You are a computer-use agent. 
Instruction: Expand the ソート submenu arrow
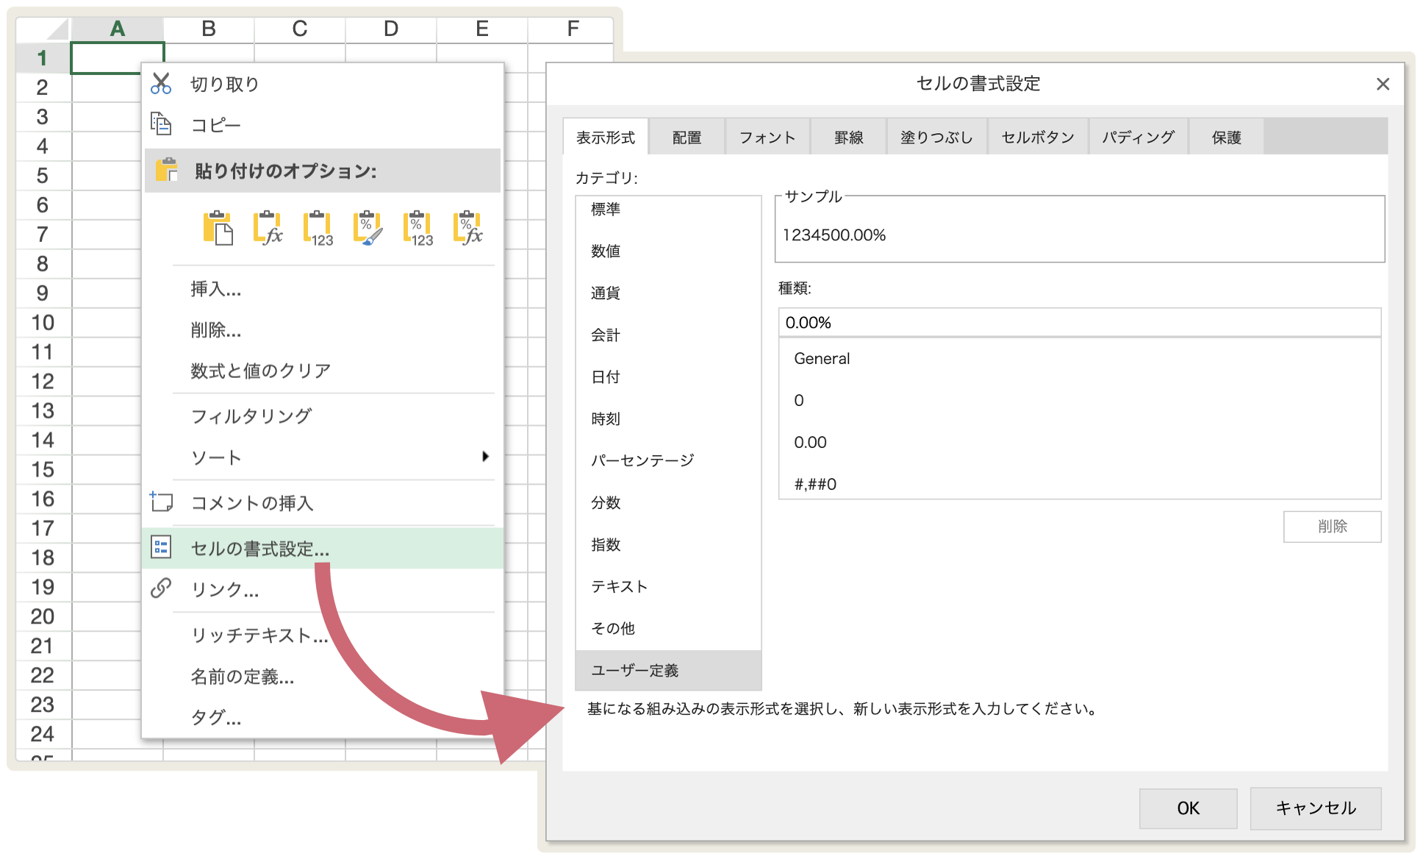click(x=485, y=457)
